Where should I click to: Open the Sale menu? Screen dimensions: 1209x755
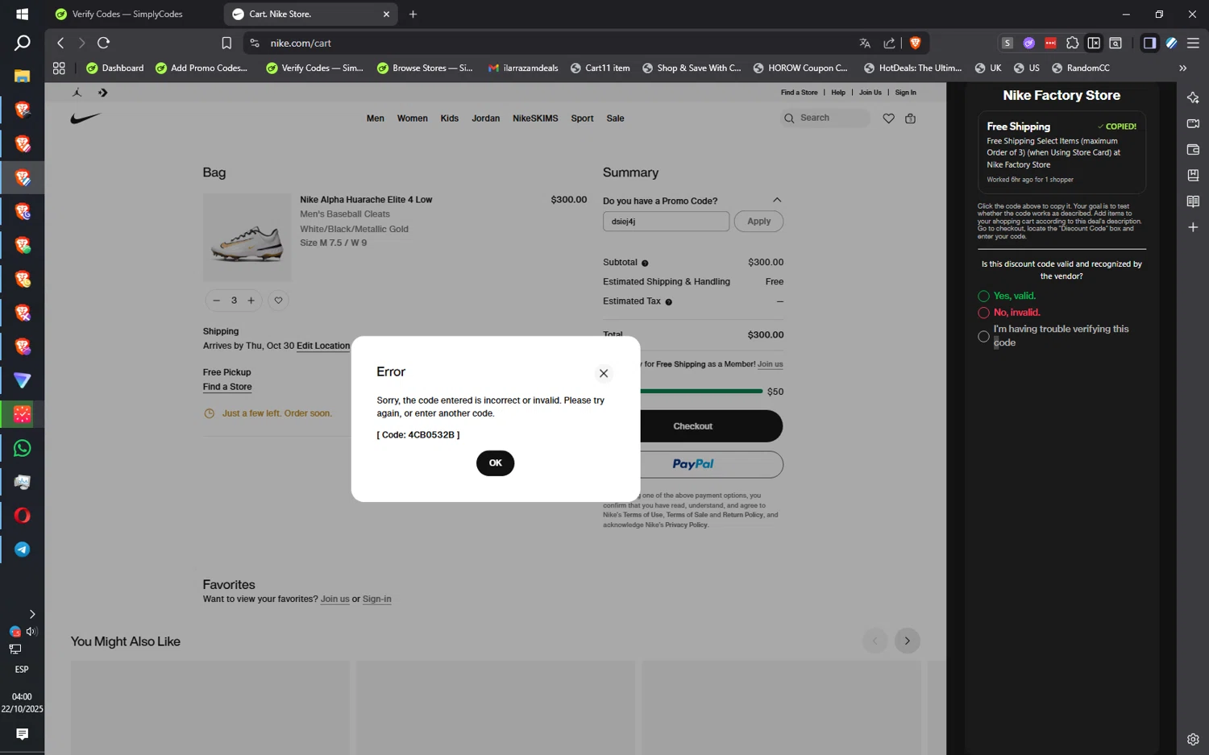[615, 118]
